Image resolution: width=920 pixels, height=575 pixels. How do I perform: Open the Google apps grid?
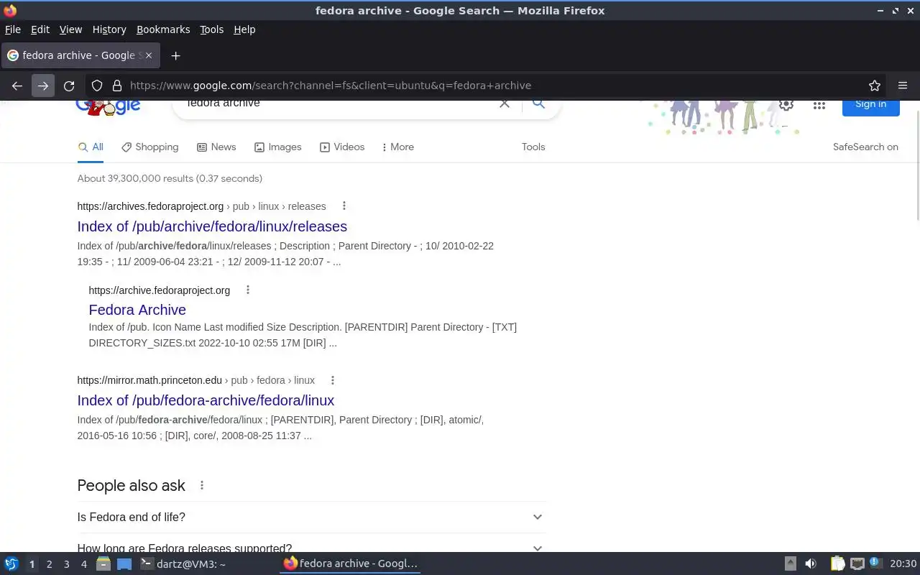click(x=819, y=105)
